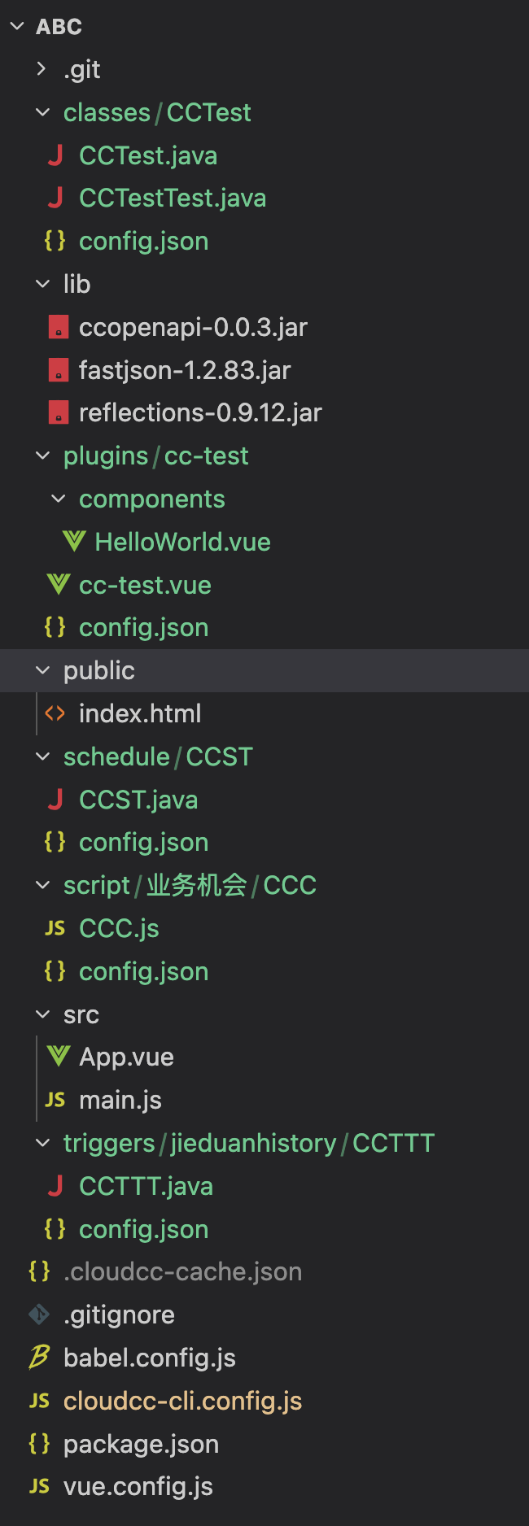The height and width of the screenshot is (1526, 529).
Task: Click the git icon beside .gitignore
Action: pyautogui.click(x=39, y=1315)
